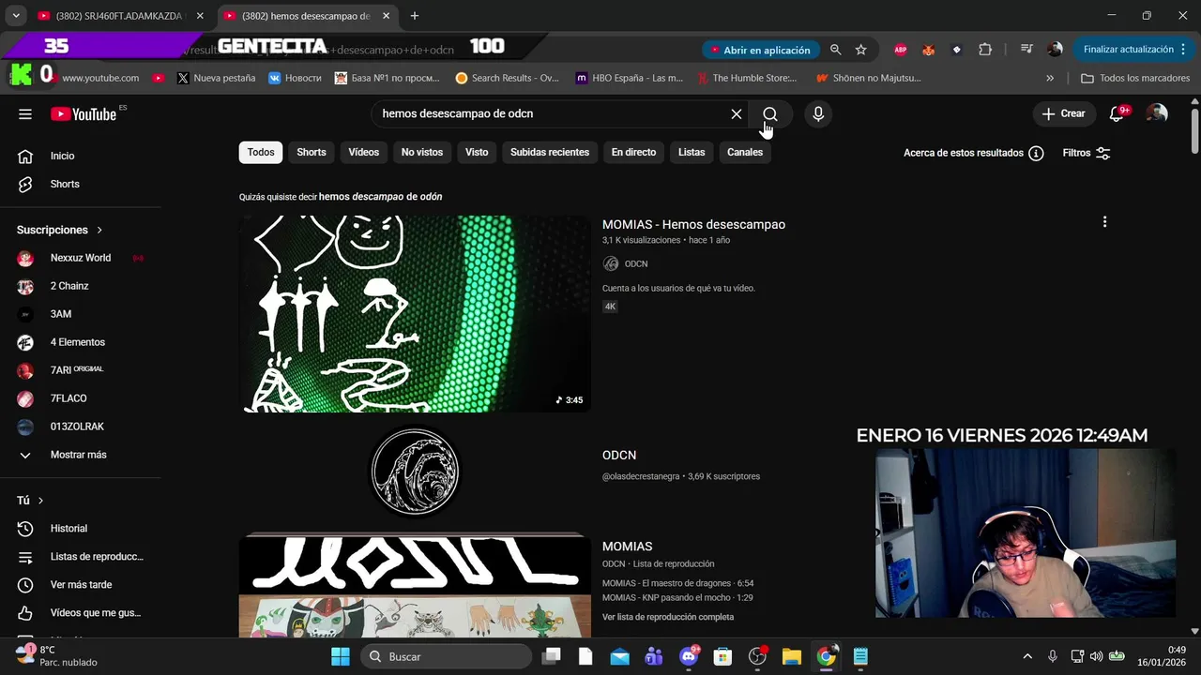
Task: Expand the tab search dropdown
Action: click(16, 16)
